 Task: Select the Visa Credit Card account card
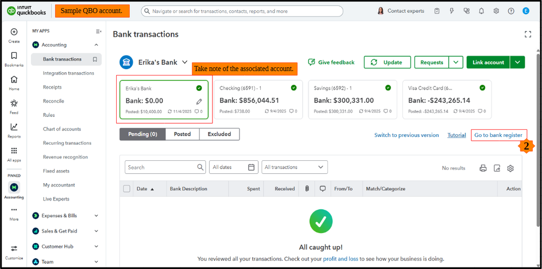(x=447, y=99)
